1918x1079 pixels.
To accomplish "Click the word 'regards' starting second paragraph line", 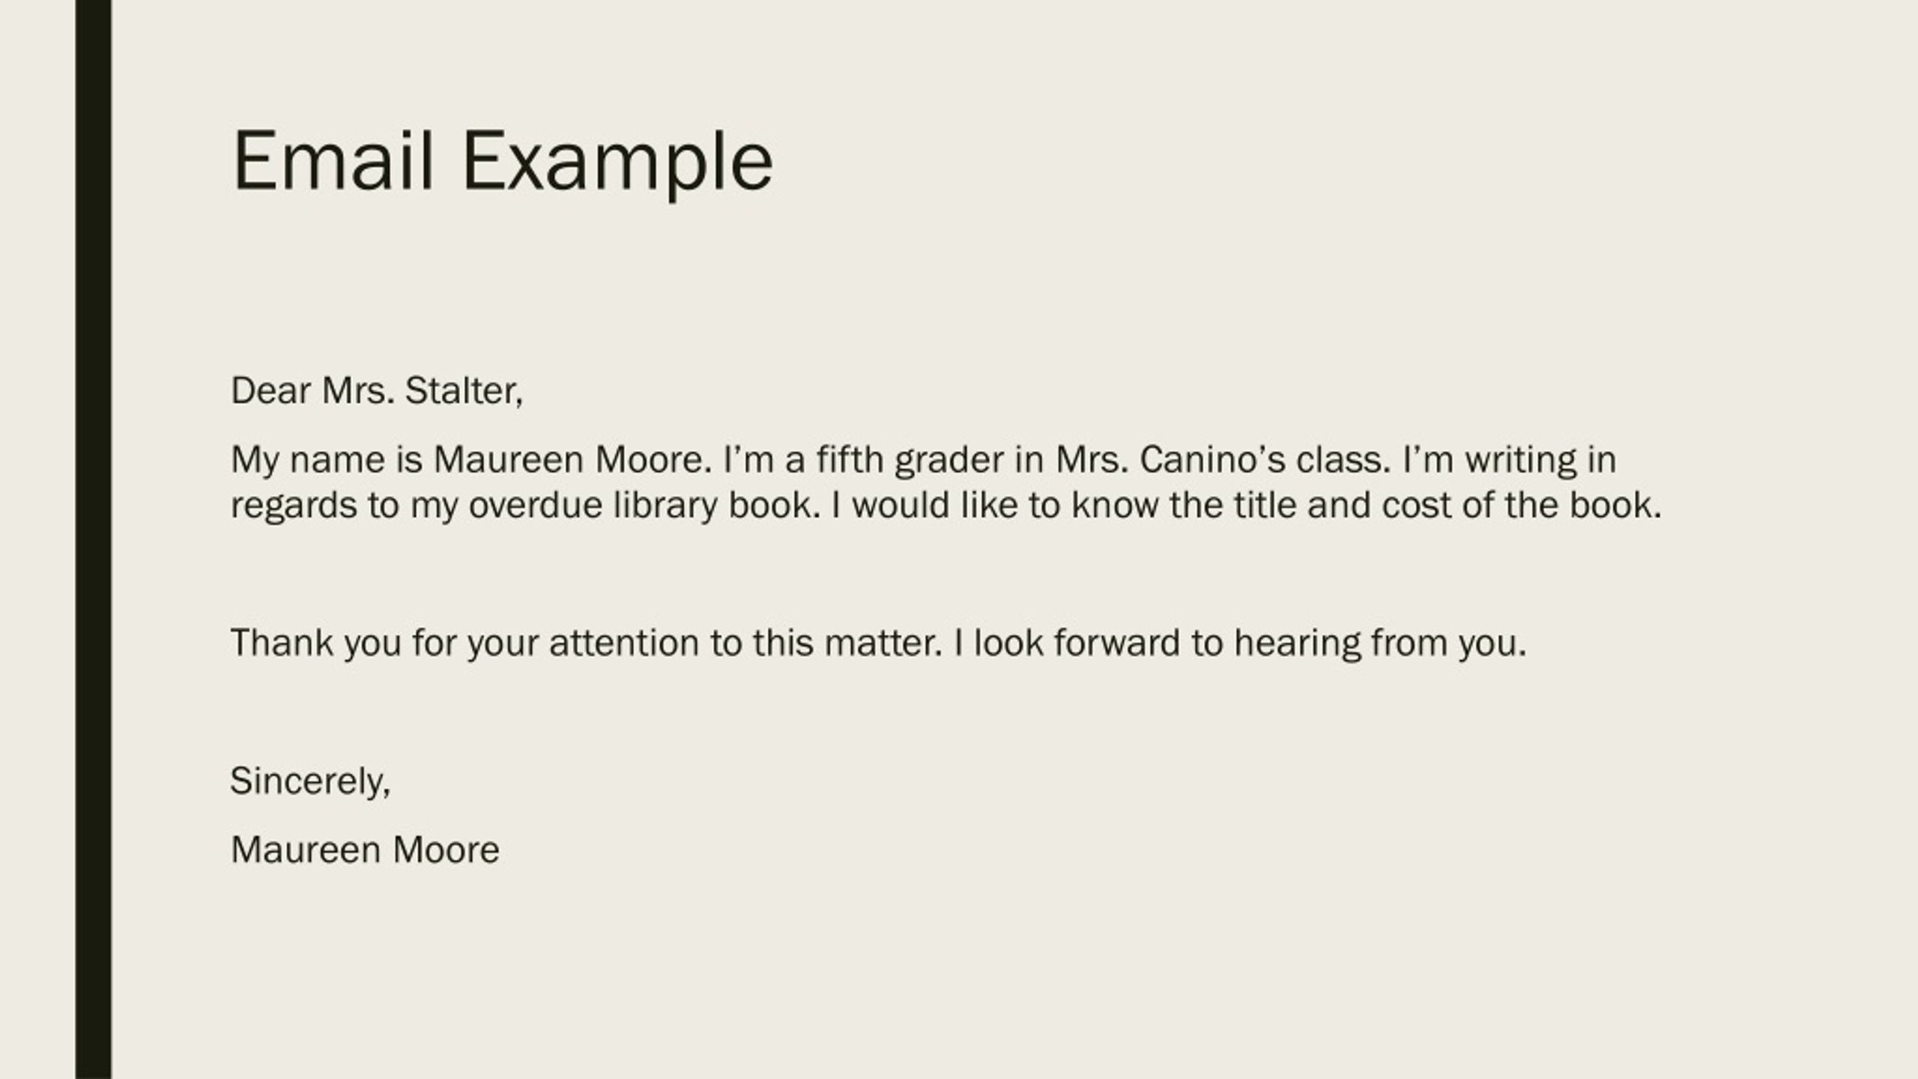I will tap(294, 506).
